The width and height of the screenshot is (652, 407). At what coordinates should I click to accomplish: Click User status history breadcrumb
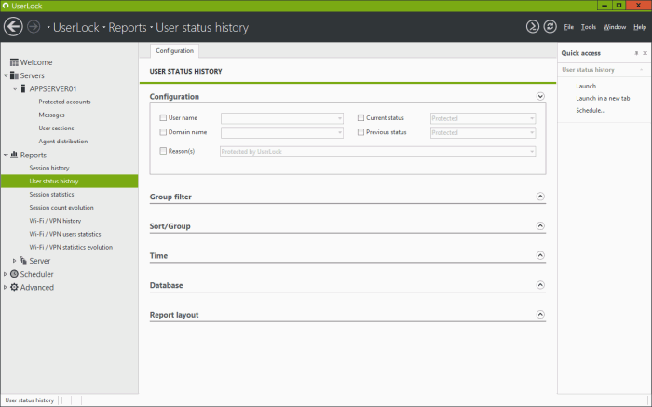[x=202, y=27]
